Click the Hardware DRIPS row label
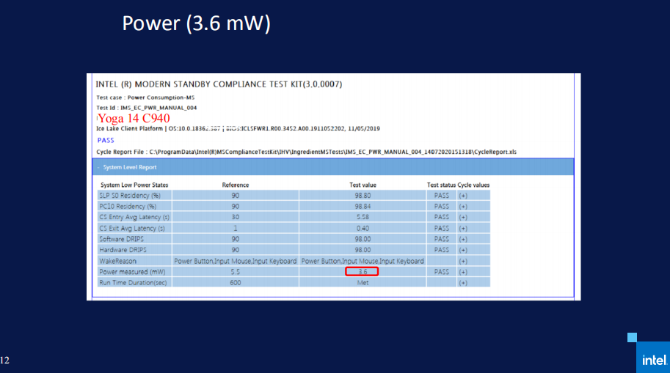Screen dimensions: 670x373 [123, 250]
